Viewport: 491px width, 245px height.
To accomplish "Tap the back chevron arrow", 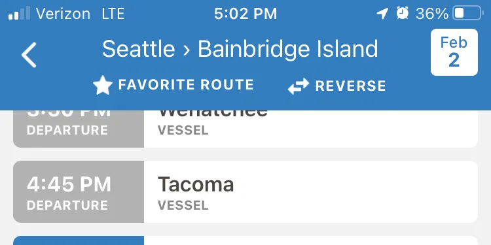I will click(x=29, y=55).
